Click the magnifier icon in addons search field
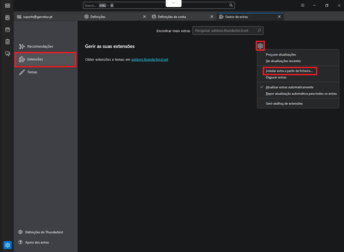The width and height of the screenshot is (344, 252). click(x=259, y=30)
